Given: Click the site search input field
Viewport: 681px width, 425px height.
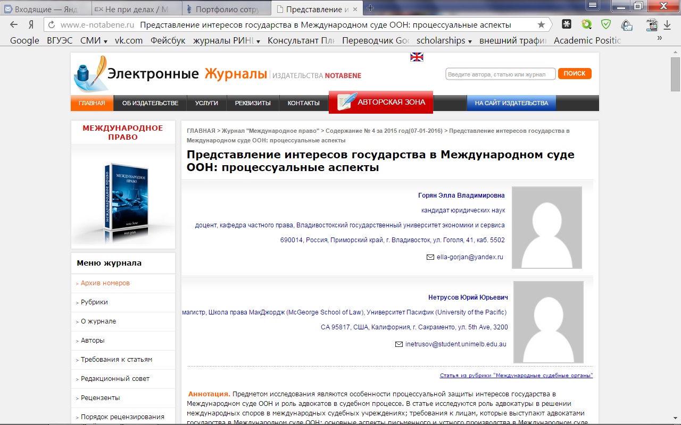Looking at the screenshot, I should tap(500, 74).
